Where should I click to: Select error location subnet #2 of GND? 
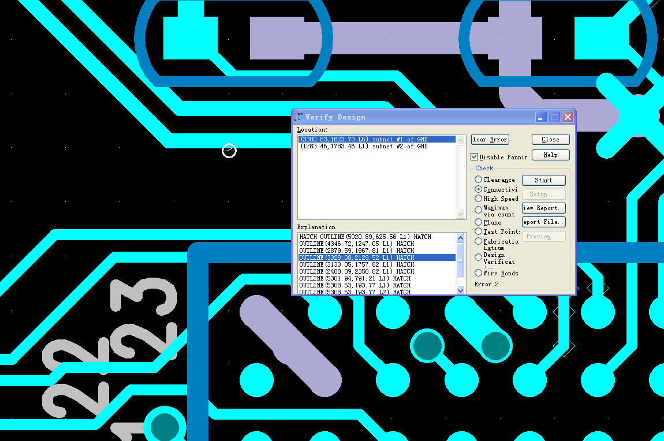(x=377, y=147)
